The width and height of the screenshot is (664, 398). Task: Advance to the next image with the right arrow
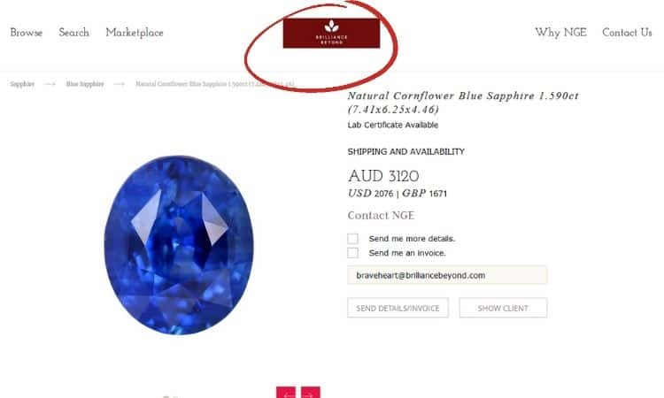point(311,392)
